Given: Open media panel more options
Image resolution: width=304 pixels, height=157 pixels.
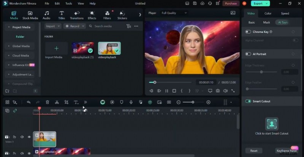Looking at the screenshot, I should coord(136,26).
